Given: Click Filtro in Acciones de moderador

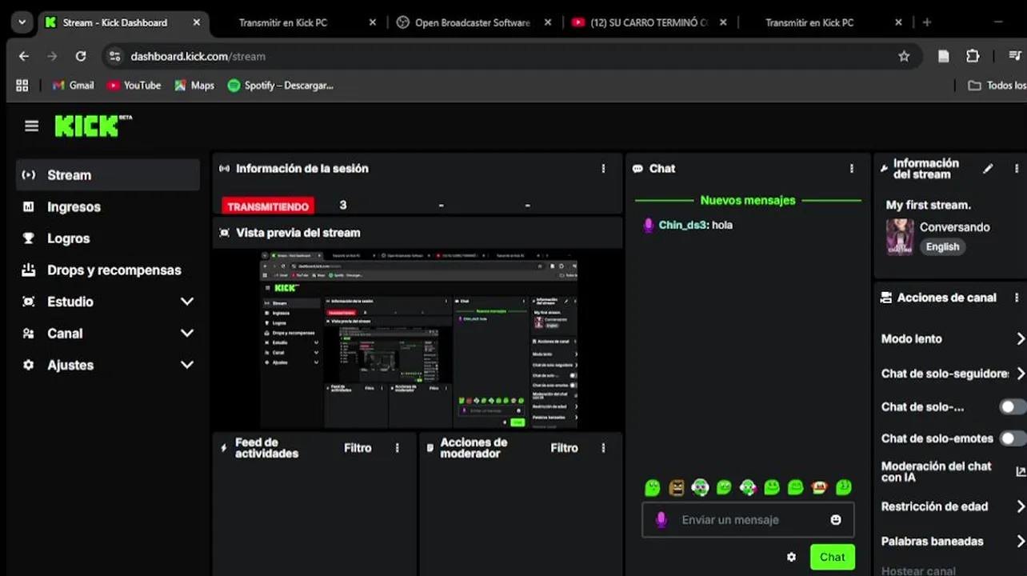Looking at the screenshot, I should pos(564,448).
